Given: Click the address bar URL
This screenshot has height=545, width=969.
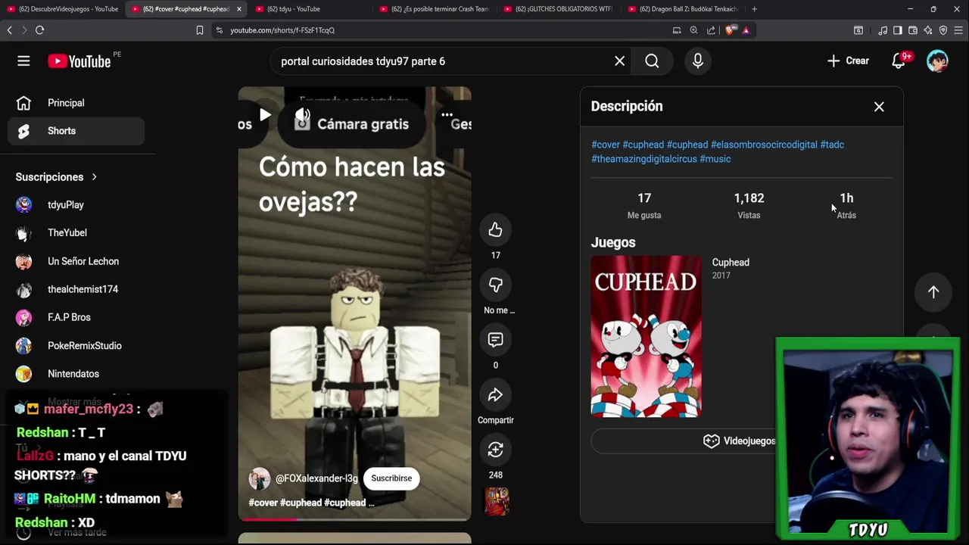Looking at the screenshot, I should (282, 30).
